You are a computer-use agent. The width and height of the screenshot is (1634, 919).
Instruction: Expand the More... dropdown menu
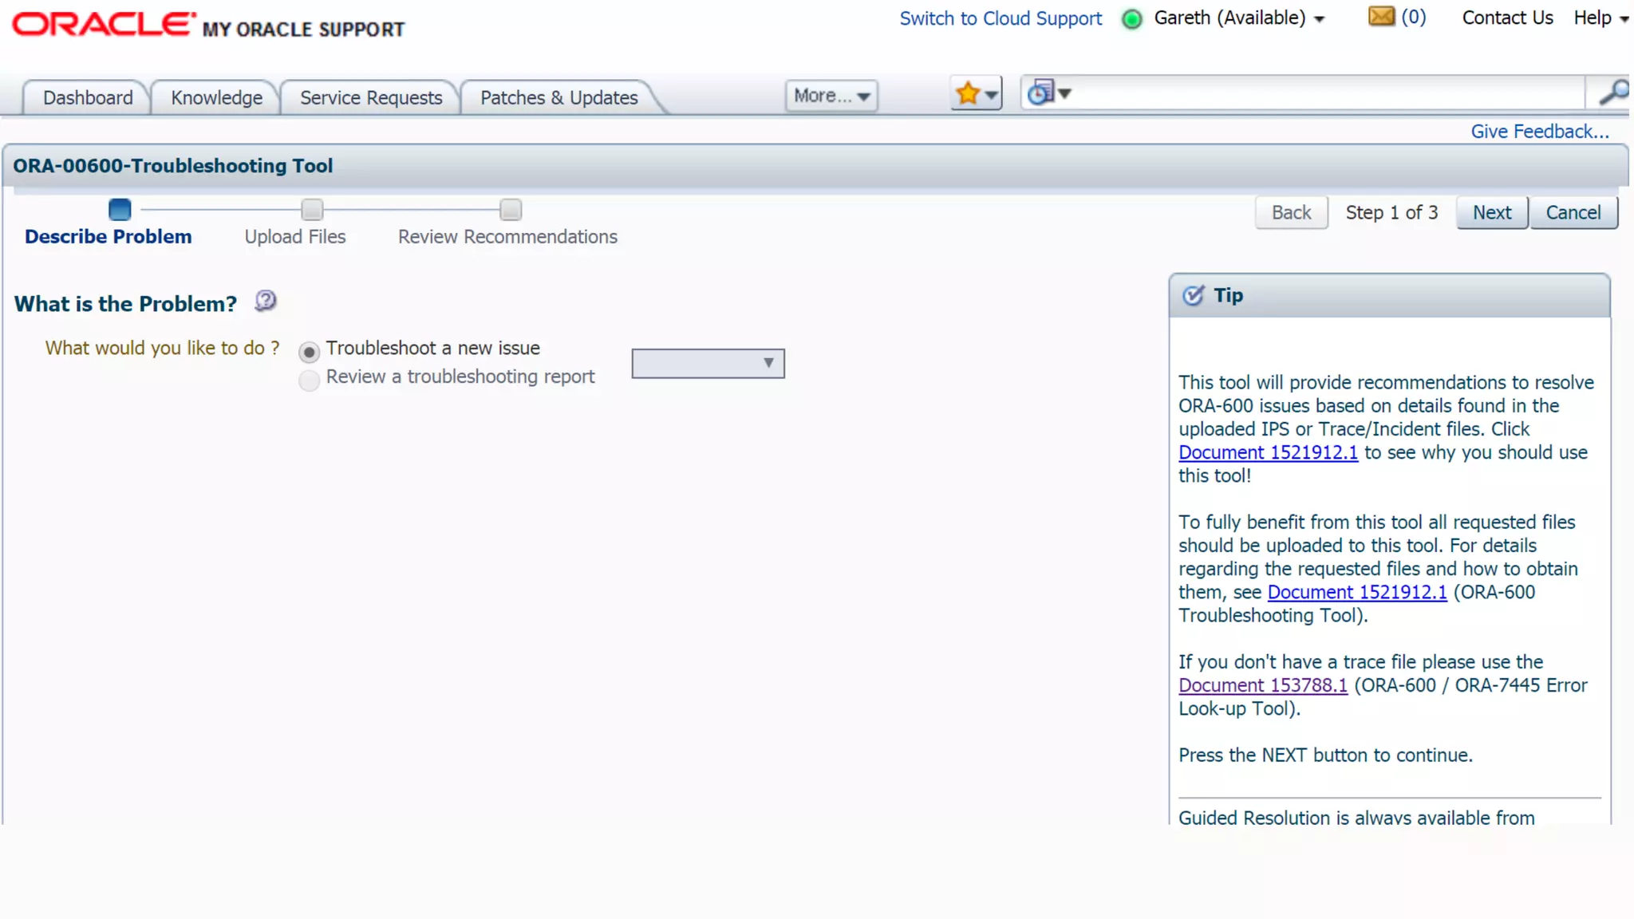click(x=831, y=96)
